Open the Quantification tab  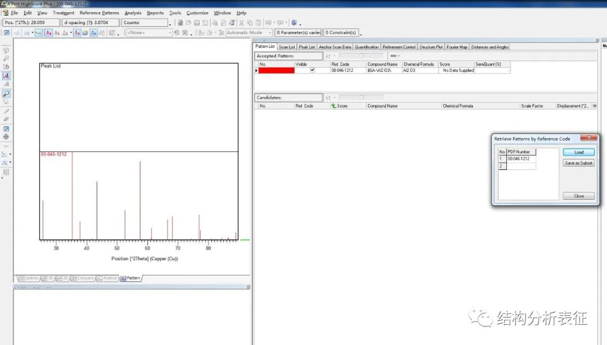point(367,47)
